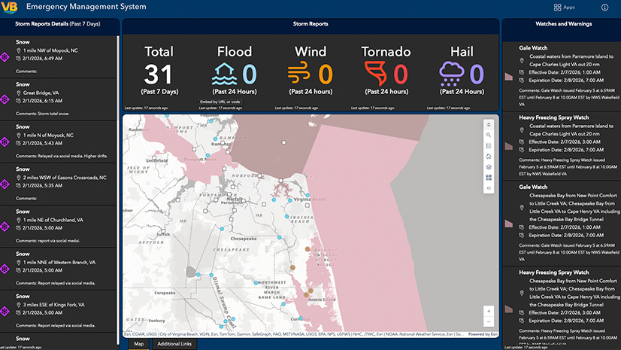Click Chesapeake city label on map
The image size is (621, 350).
244,239
